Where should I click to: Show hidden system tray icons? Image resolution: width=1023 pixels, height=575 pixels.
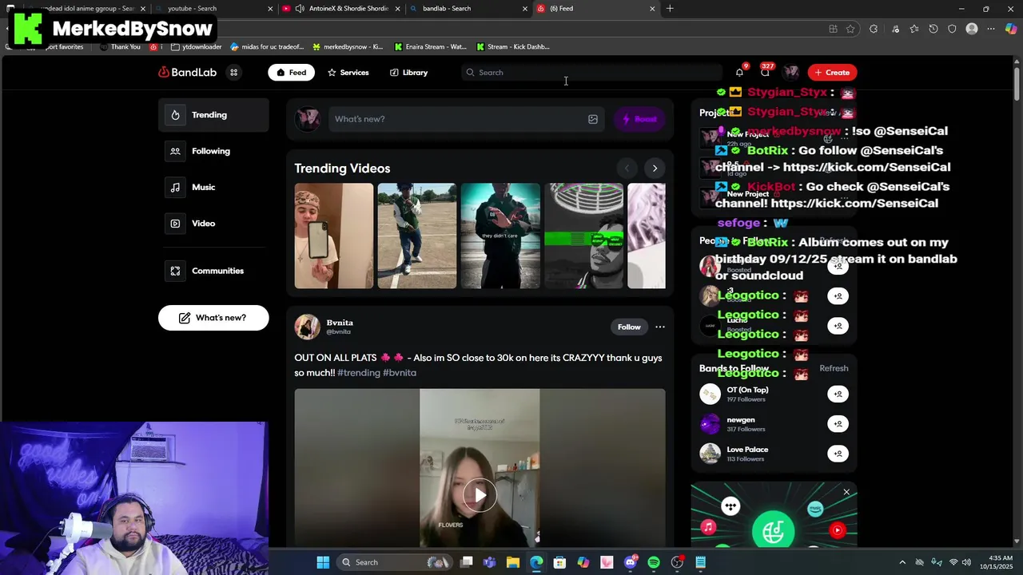click(x=902, y=562)
